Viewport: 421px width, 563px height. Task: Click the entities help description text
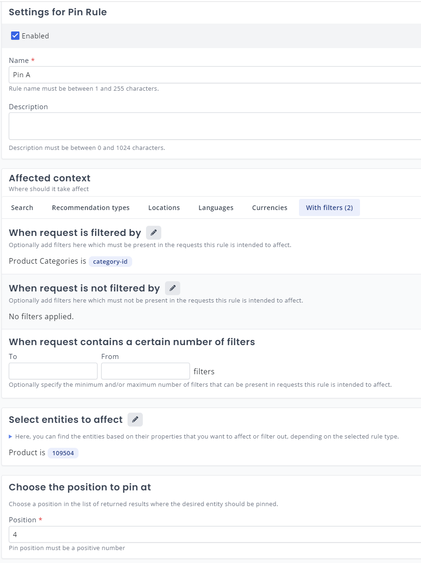[207, 436]
